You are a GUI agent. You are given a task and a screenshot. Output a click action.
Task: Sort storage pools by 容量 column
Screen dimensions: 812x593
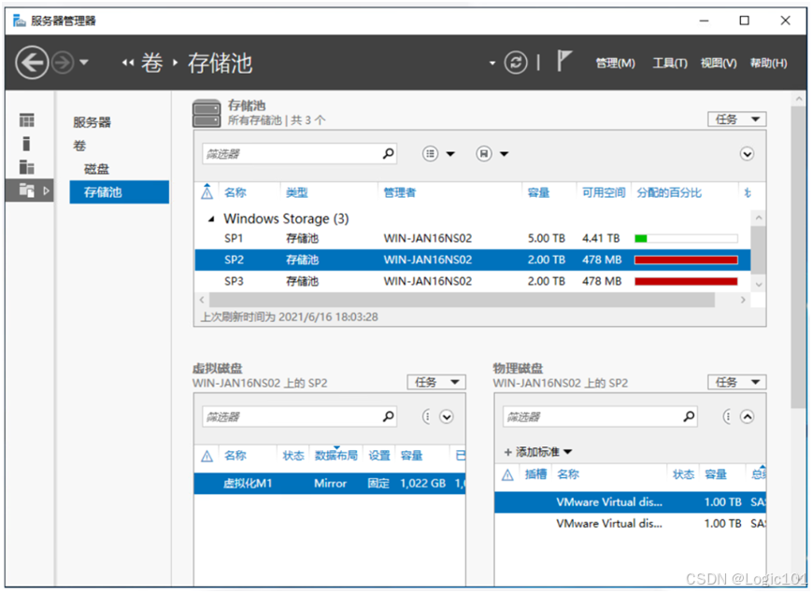538,192
